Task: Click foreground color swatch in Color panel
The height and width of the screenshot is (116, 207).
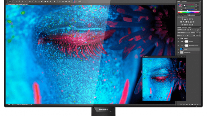Action: pyautogui.click(x=178, y=4)
